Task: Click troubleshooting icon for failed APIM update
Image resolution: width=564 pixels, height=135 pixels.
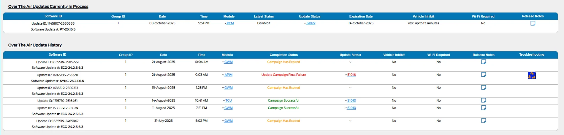Action: (531, 76)
